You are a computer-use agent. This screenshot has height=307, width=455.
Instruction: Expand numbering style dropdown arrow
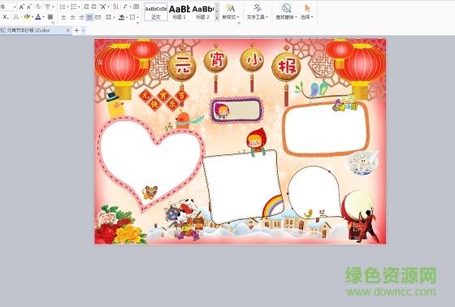point(79,6)
